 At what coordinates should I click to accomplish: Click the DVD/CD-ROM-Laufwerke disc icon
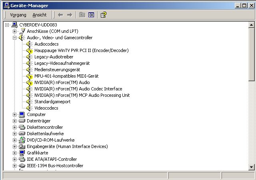22,140
